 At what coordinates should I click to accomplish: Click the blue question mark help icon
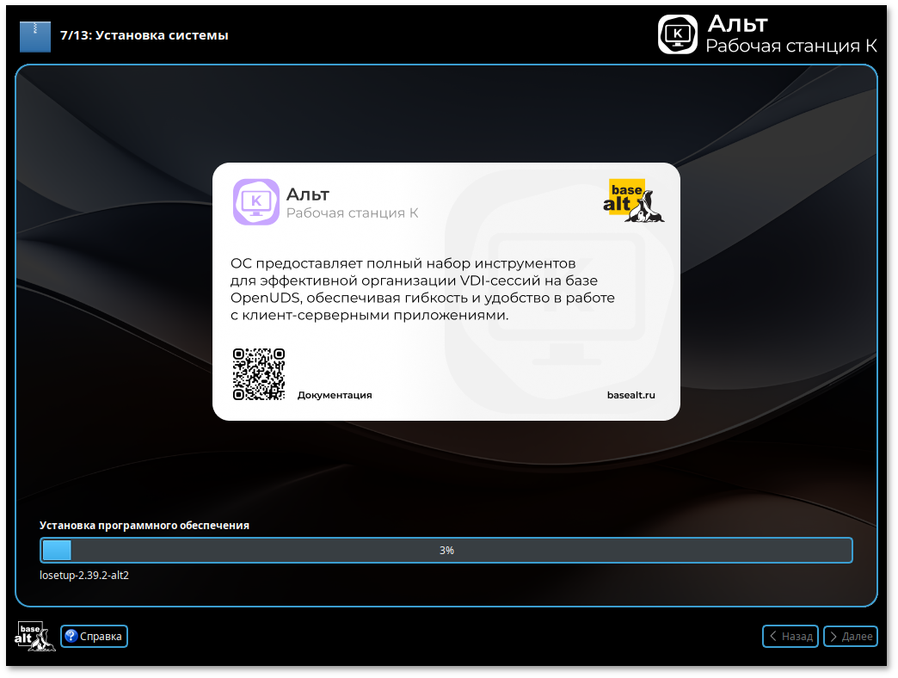(x=71, y=637)
